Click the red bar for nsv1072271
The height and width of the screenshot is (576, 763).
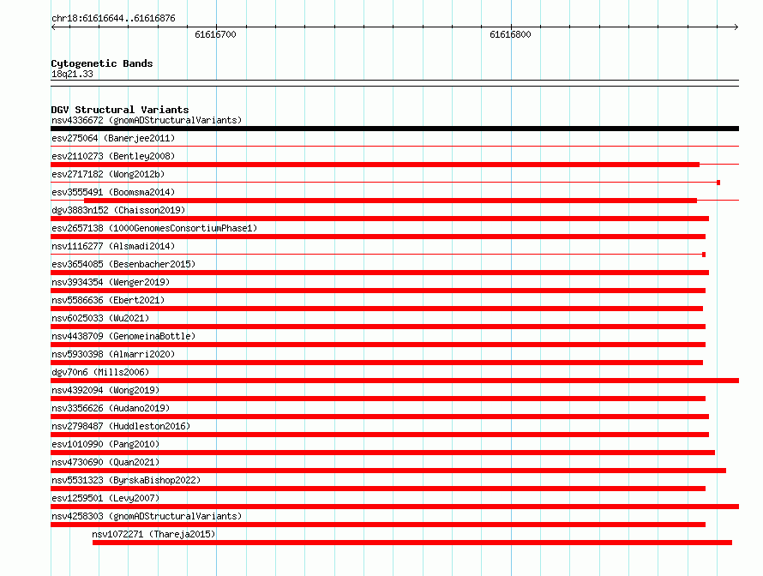pyautogui.click(x=412, y=543)
